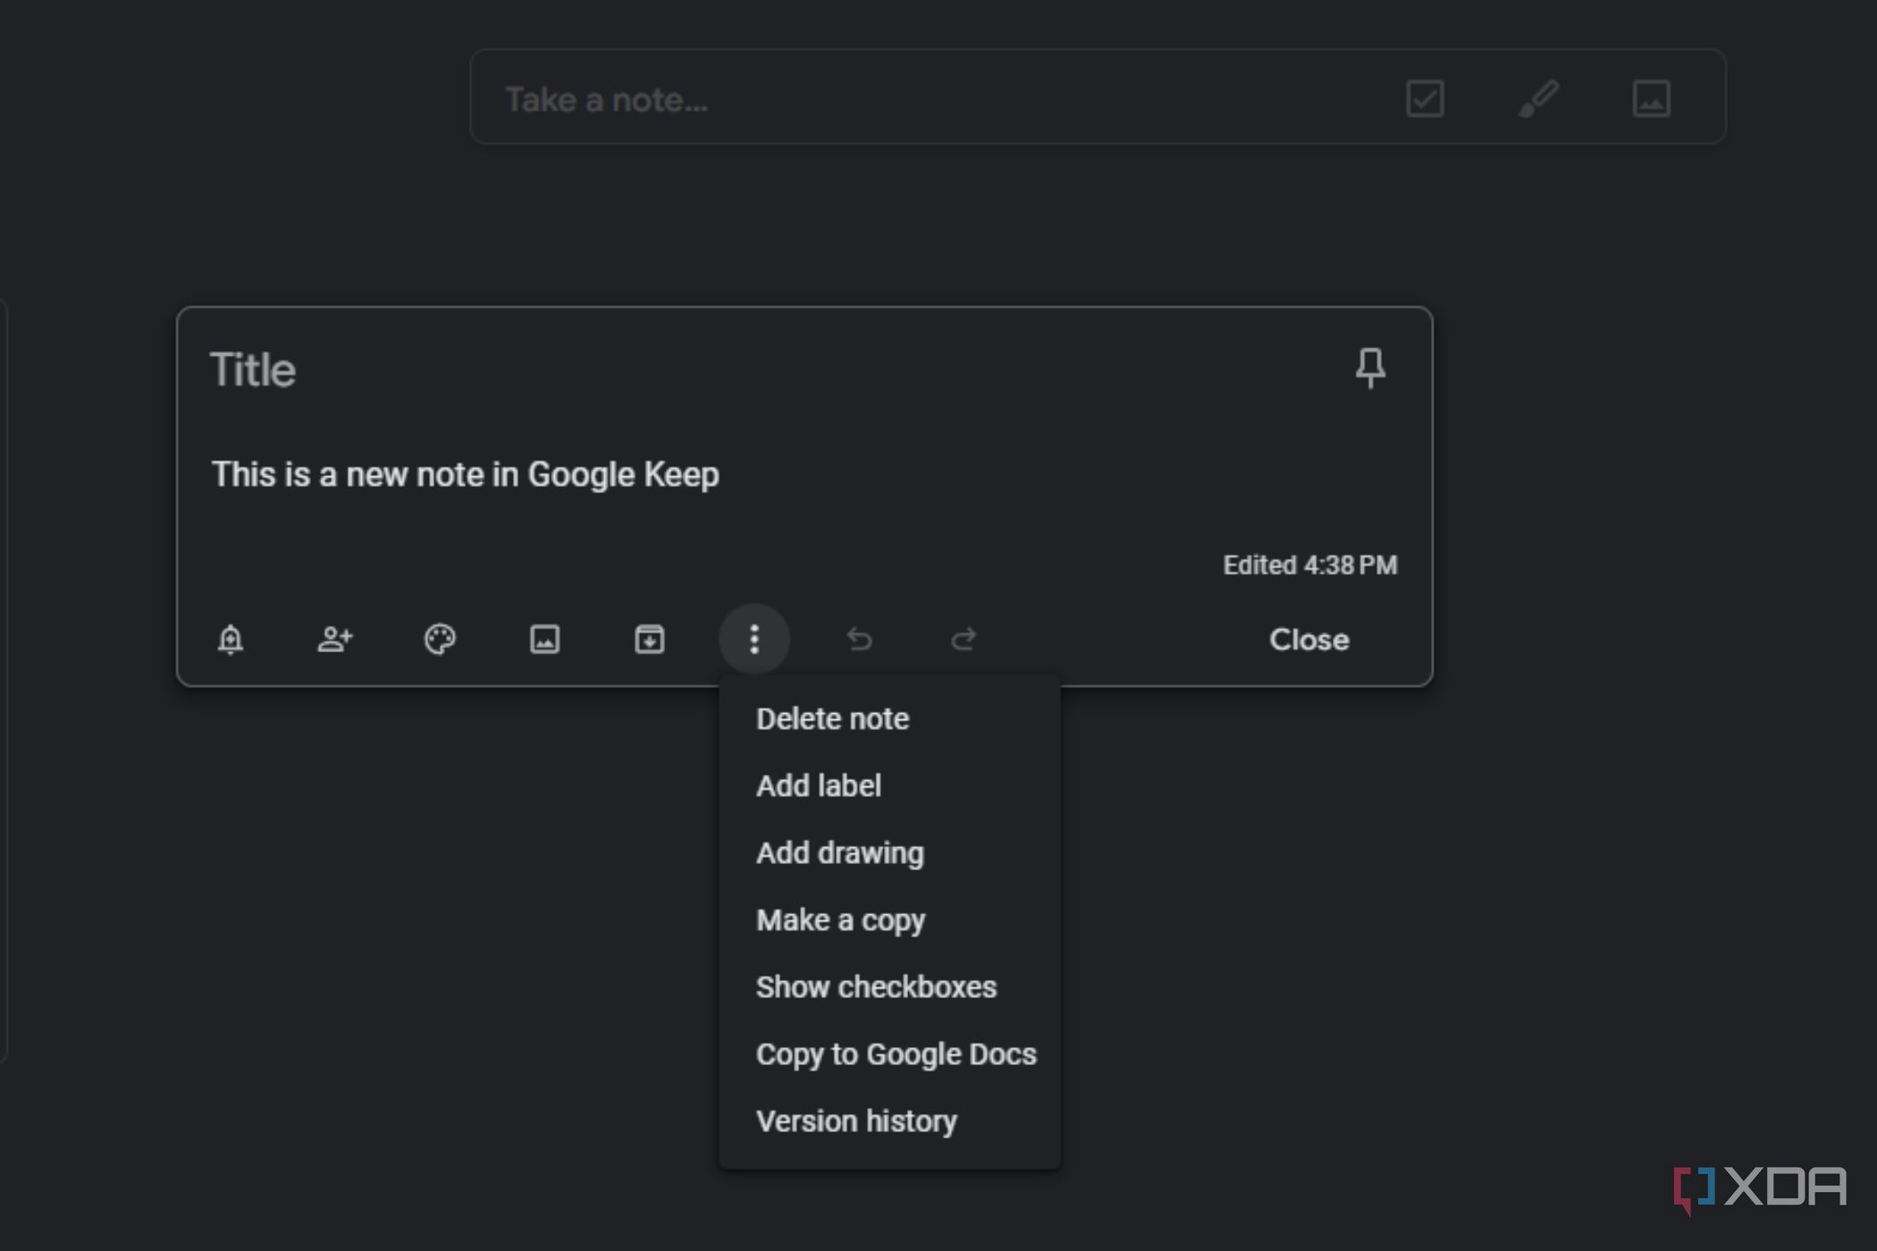
Task: Add an image to the note
Action: click(x=545, y=639)
